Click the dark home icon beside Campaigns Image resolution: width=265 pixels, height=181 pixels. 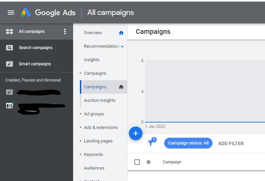click(x=121, y=87)
